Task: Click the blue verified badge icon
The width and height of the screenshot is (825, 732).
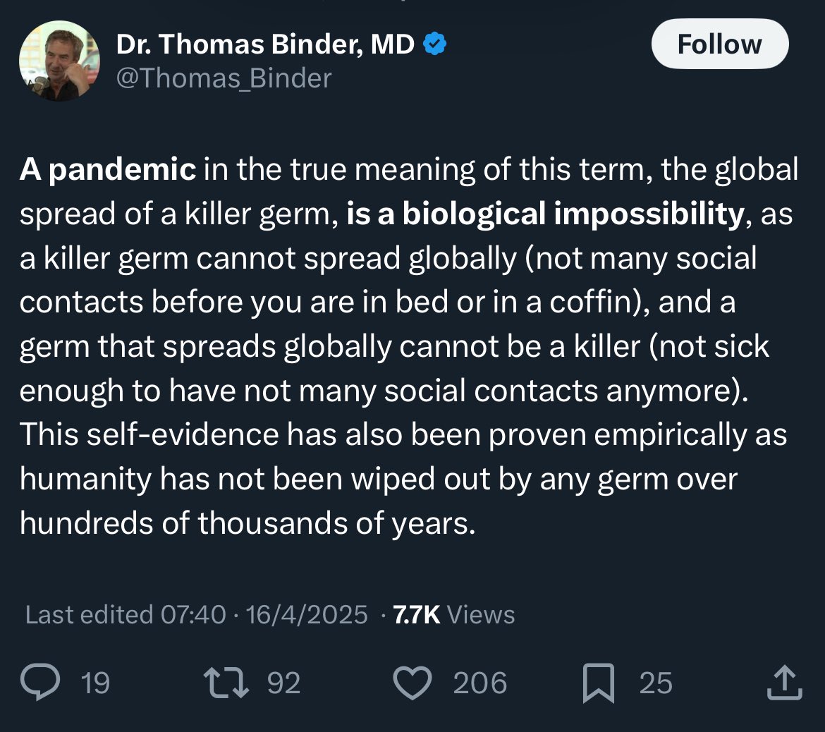Action: 434,44
